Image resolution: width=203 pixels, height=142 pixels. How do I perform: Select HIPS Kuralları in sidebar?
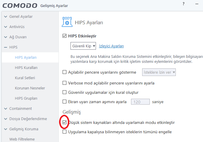26,67
